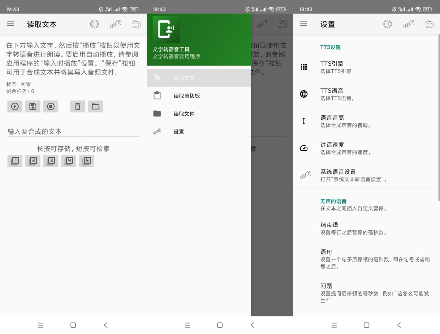Click the TTS设置 section header
This screenshot has height=334, width=440.
tap(330, 47)
